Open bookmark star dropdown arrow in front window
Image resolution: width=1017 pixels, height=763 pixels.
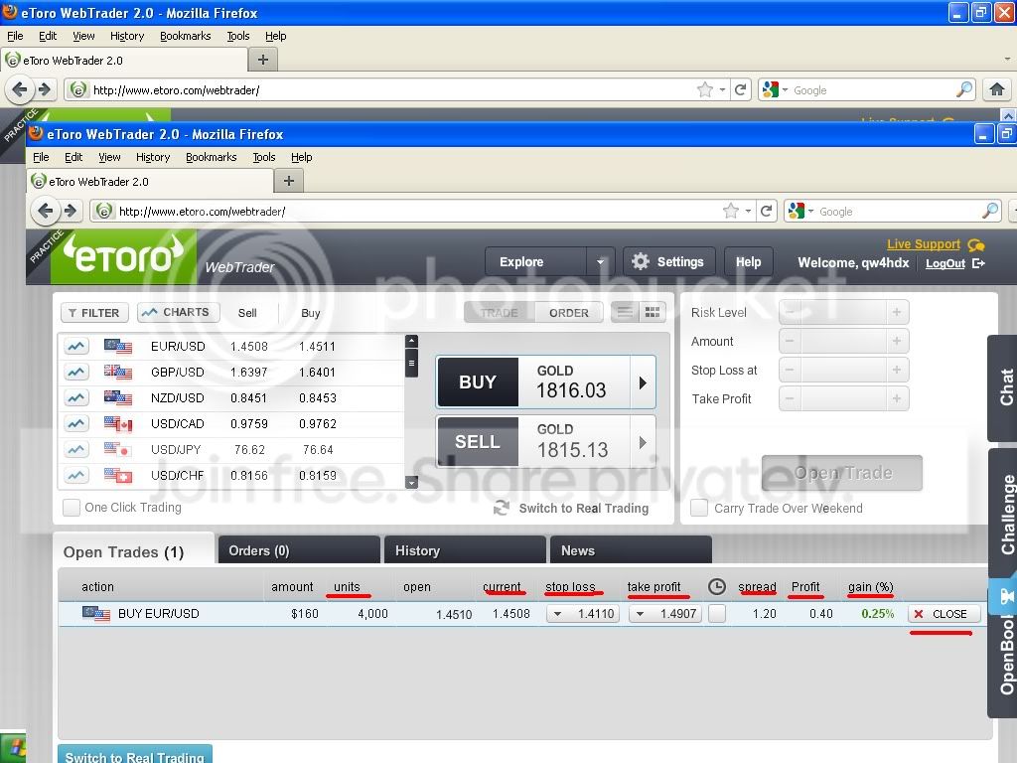tap(748, 211)
